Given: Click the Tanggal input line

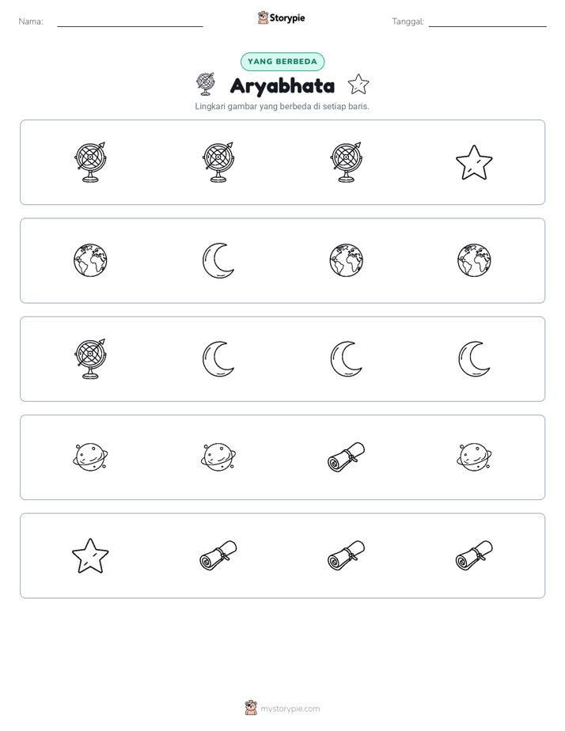Looking at the screenshot, I should click(x=487, y=22).
